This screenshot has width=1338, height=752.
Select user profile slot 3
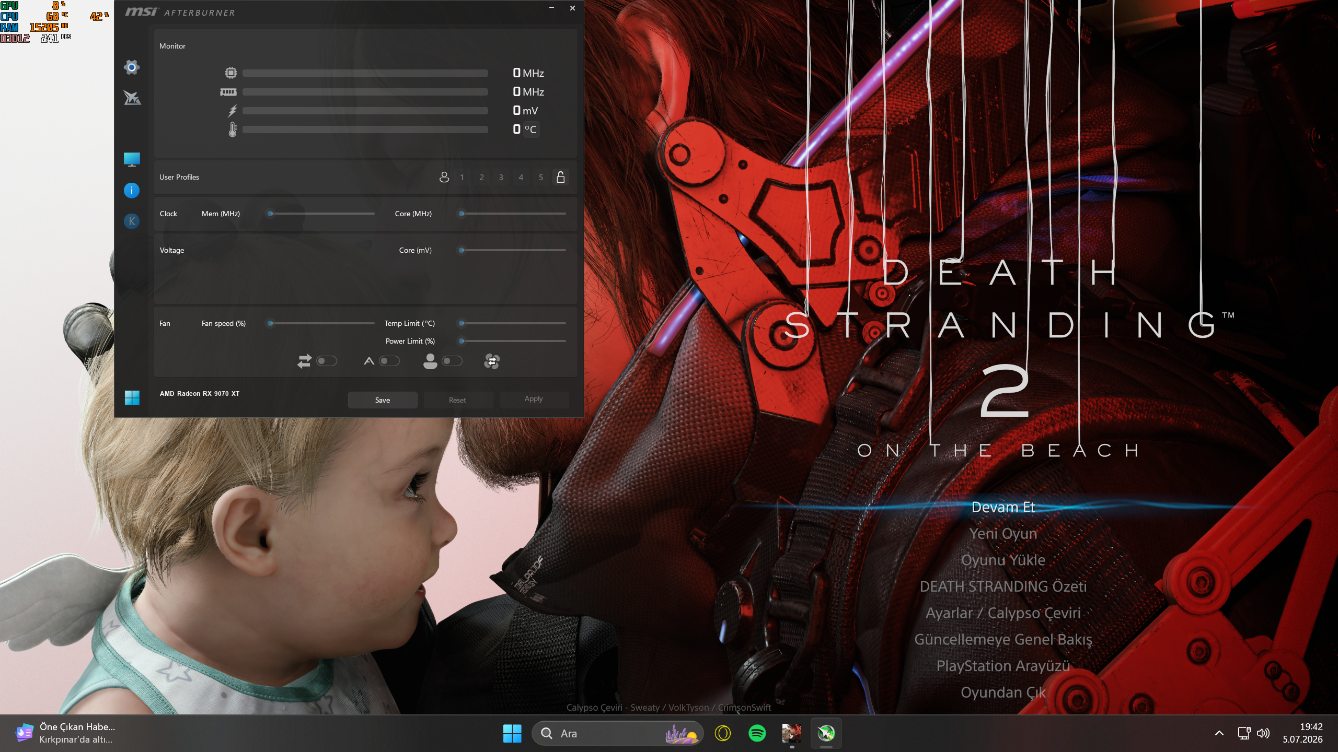click(x=501, y=178)
